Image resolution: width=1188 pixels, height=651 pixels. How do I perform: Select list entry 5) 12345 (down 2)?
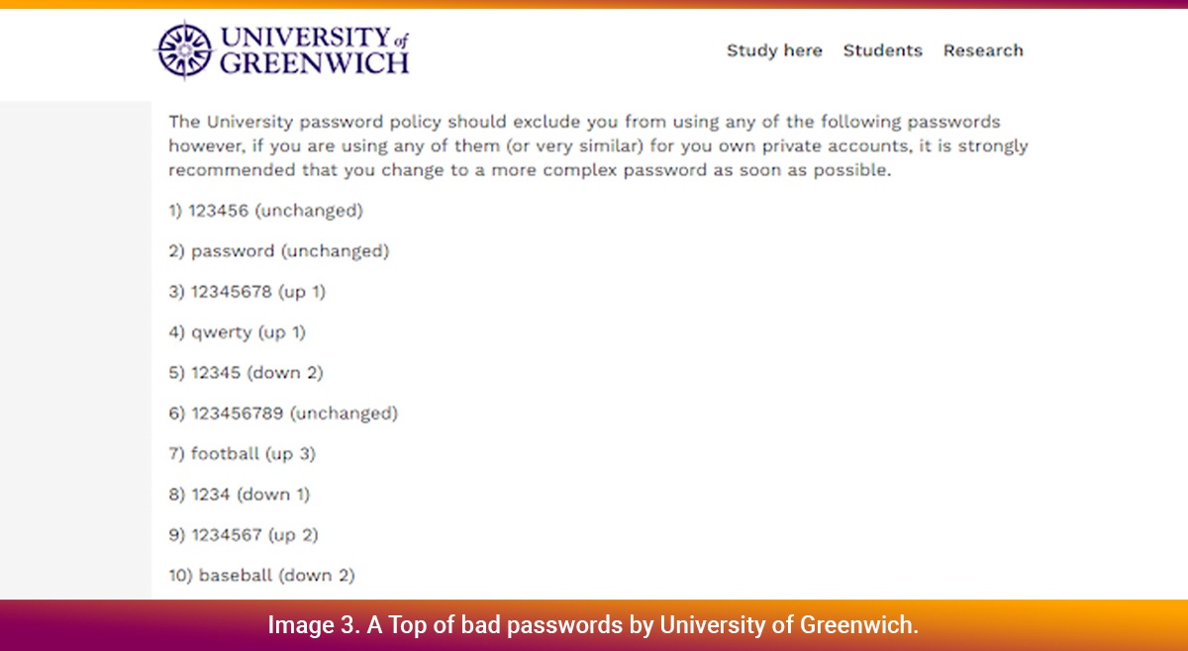[x=246, y=373]
